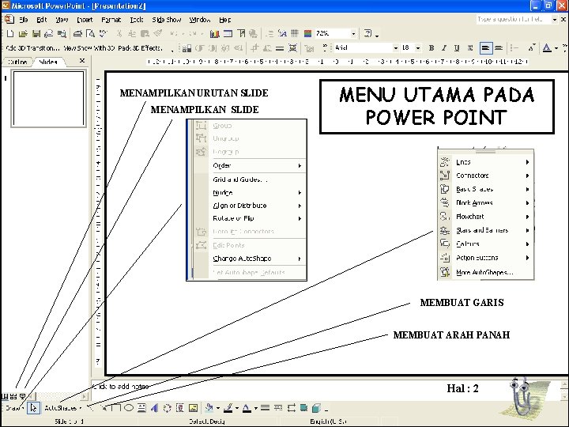The image size is (569, 427).
Task: Insert a chart using the chart icon
Action: click(214, 34)
